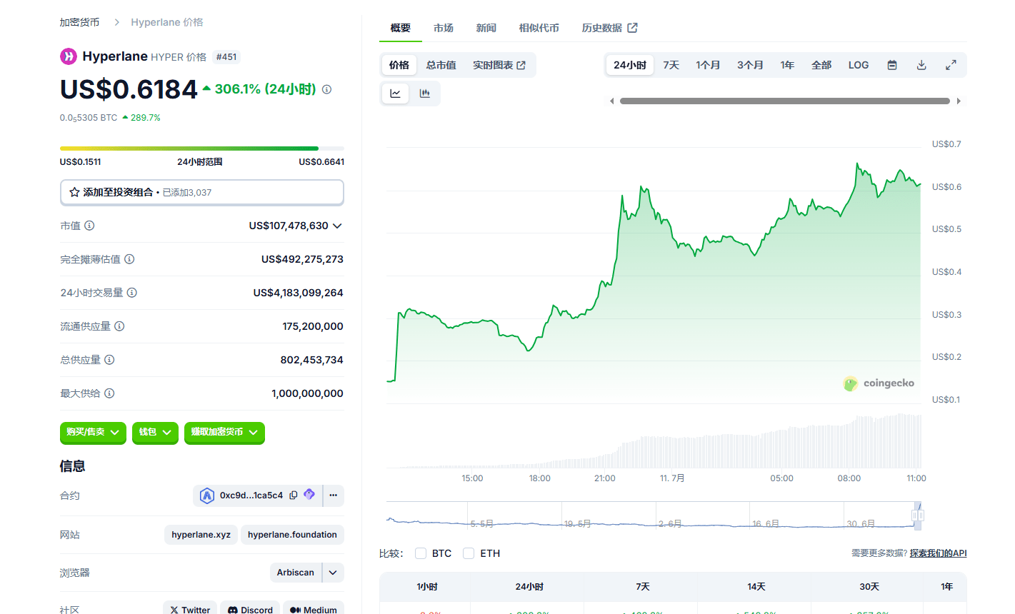
Task: Expand browser list arrow next to Arbiscan
Action: pyautogui.click(x=334, y=573)
